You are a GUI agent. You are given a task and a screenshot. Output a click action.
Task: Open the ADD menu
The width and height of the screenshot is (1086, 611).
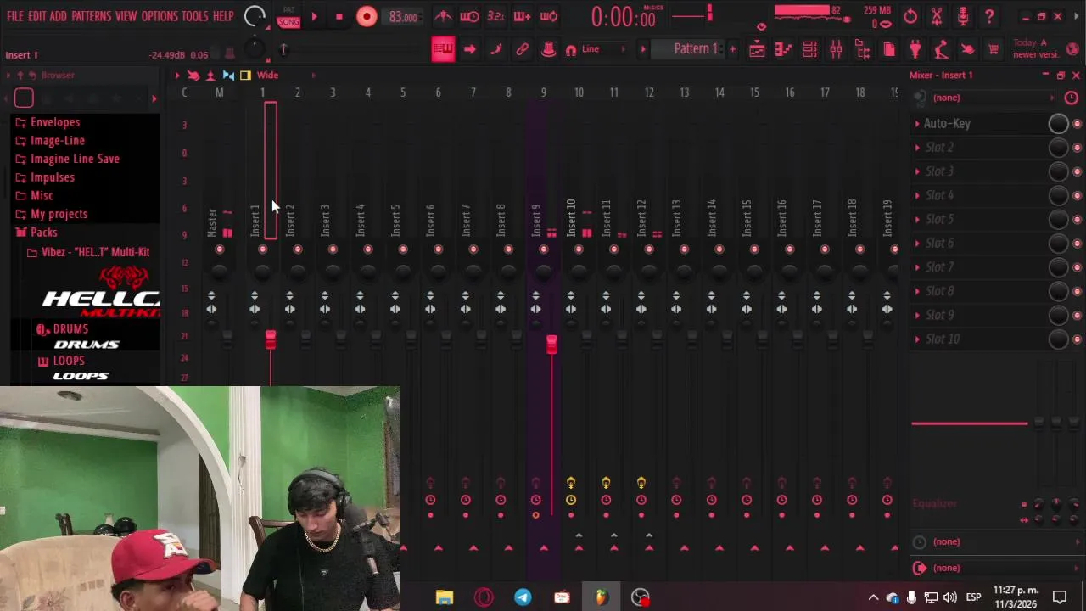coord(58,16)
